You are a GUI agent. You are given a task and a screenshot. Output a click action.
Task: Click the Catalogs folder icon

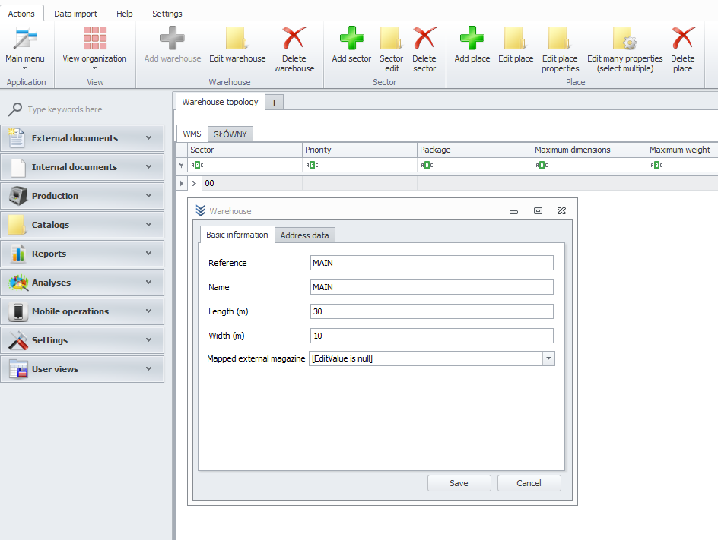click(17, 225)
